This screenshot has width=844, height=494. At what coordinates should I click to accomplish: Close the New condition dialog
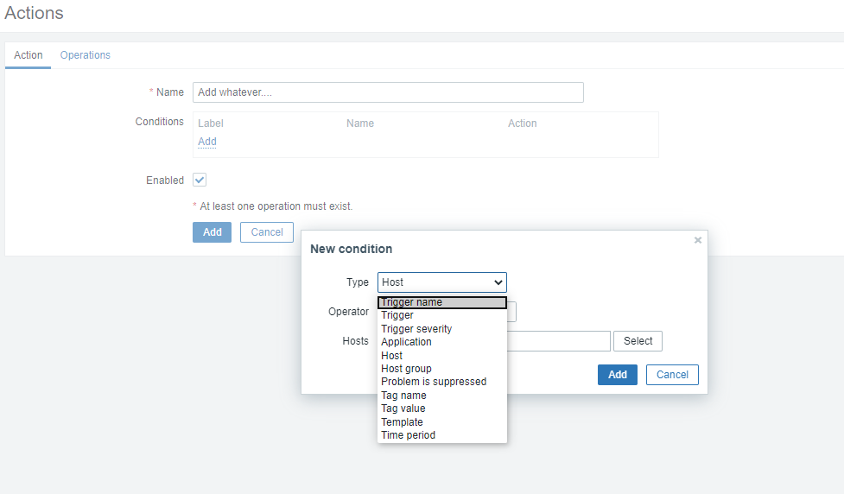698,240
